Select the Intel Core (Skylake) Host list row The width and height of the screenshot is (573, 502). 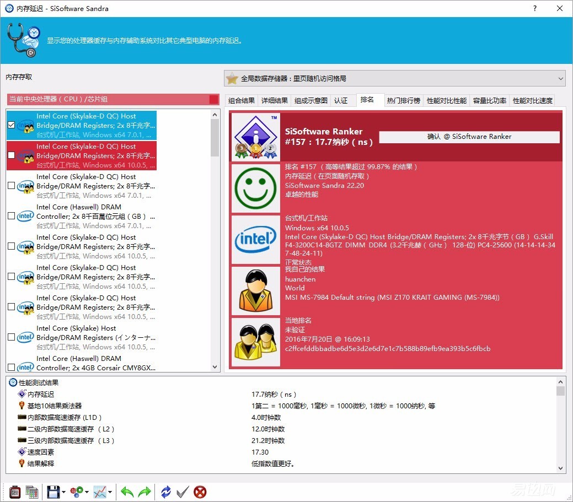pyautogui.click(x=82, y=337)
